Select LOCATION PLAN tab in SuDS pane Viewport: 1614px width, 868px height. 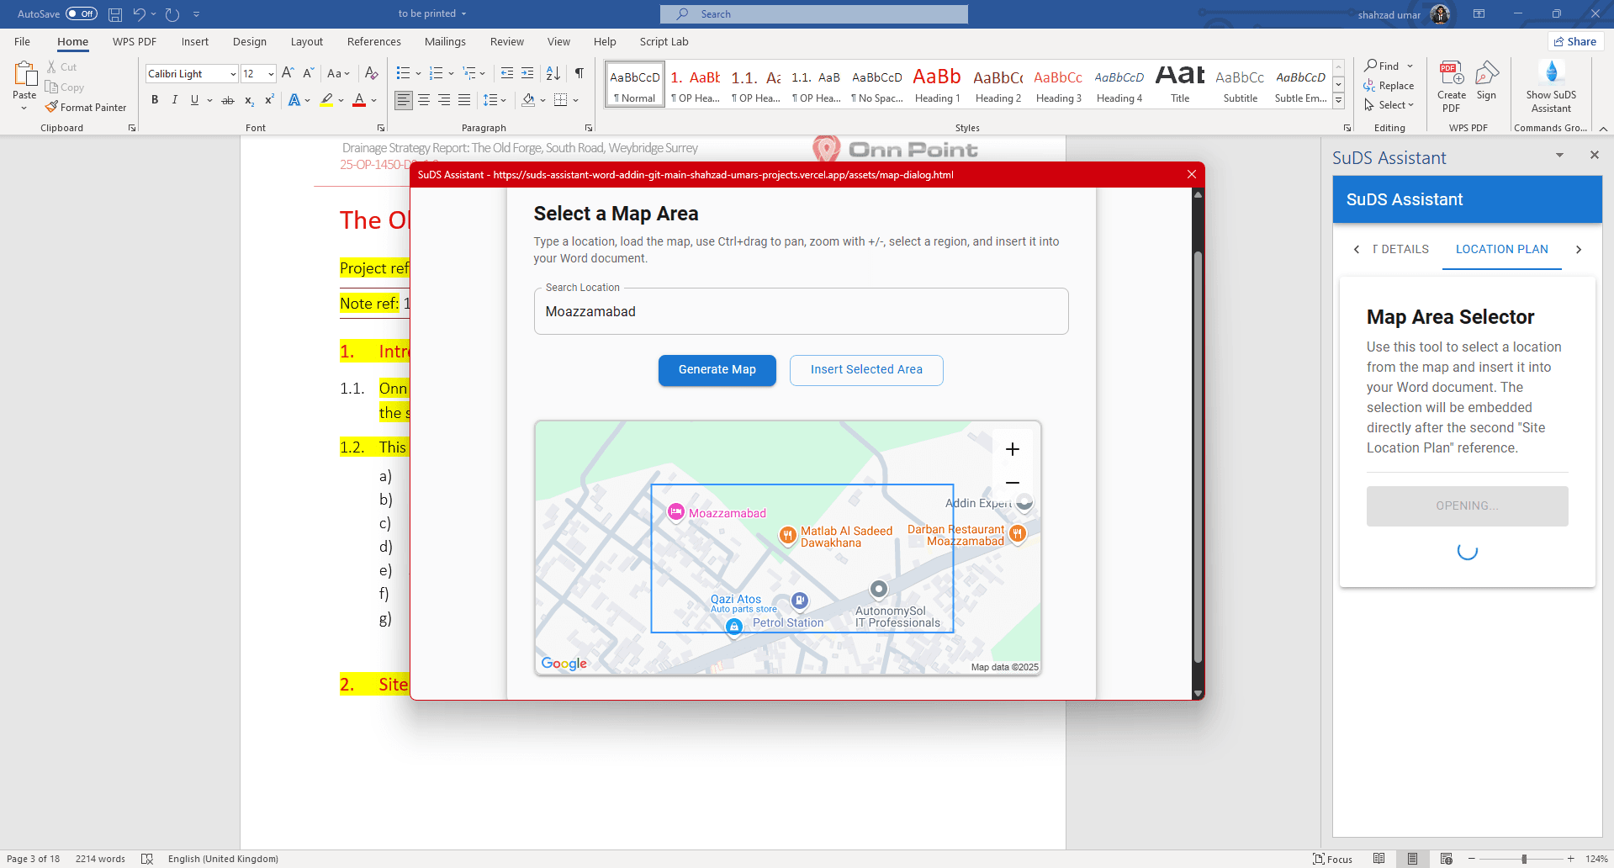[1501, 249]
